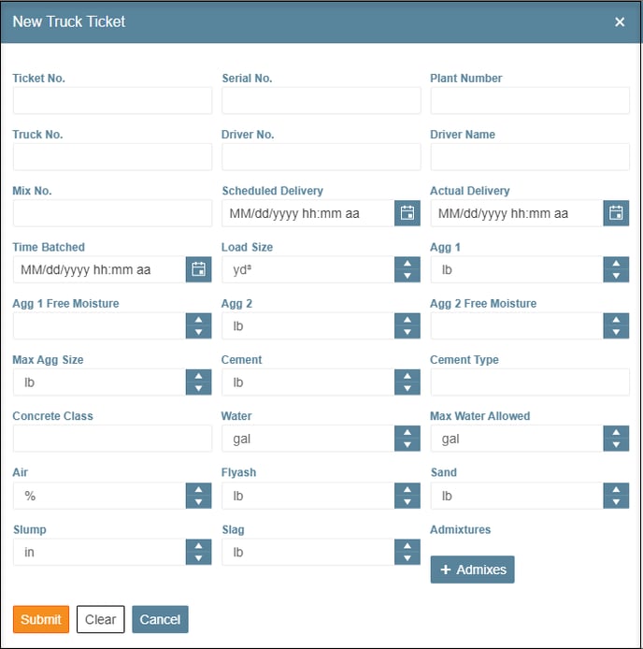Decrease the Slump value

(199, 558)
